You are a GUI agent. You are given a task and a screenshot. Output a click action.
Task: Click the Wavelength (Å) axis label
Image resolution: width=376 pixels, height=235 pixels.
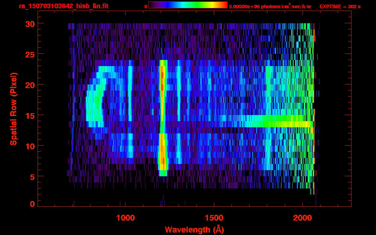coord(193,229)
